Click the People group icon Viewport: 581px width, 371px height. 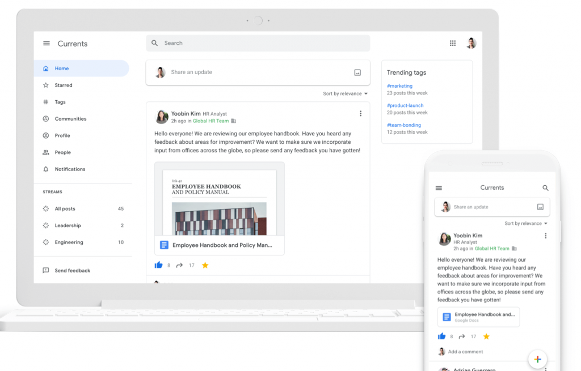(46, 152)
